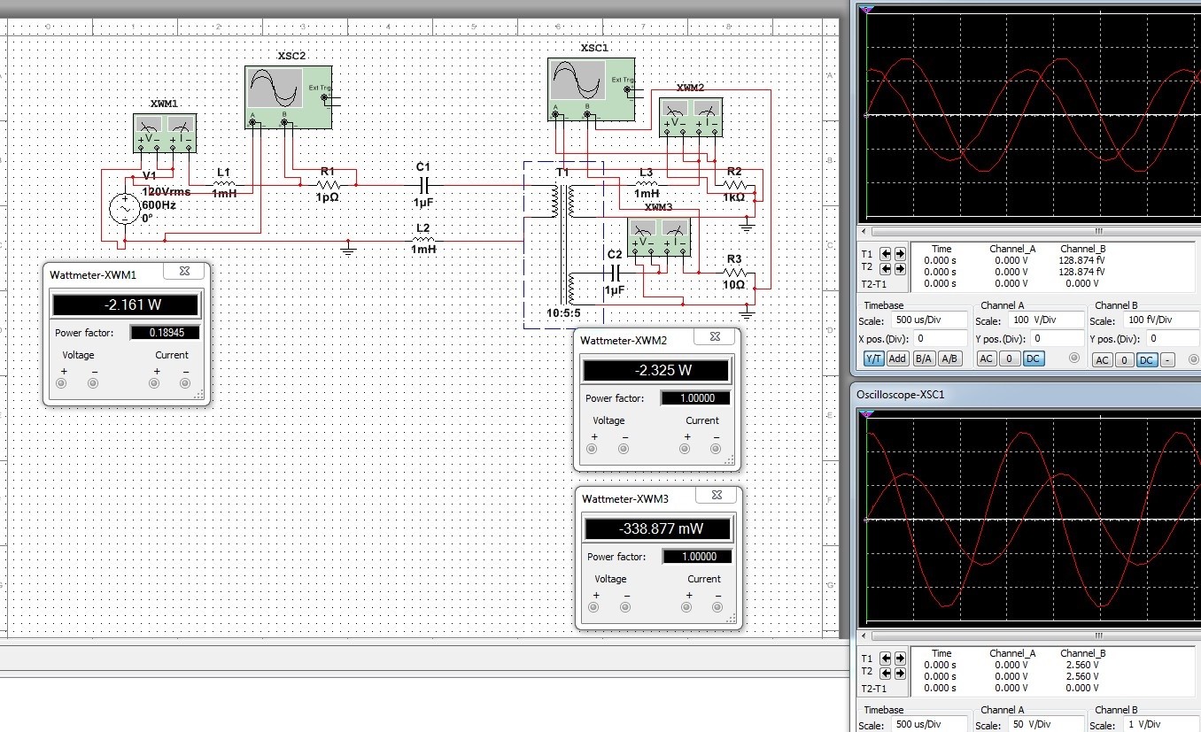Click the V1 AC voltage source symbol
The image size is (1201, 732).
pos(123,210)
